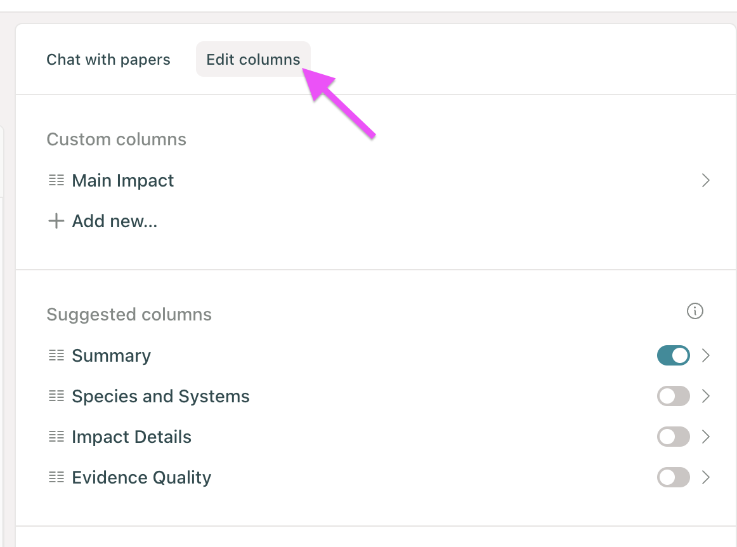Viewport: 737px width, 547px height.
Task: Click the plus icon beside Add new
Action: pyautogui.click(x=56, y=221)
